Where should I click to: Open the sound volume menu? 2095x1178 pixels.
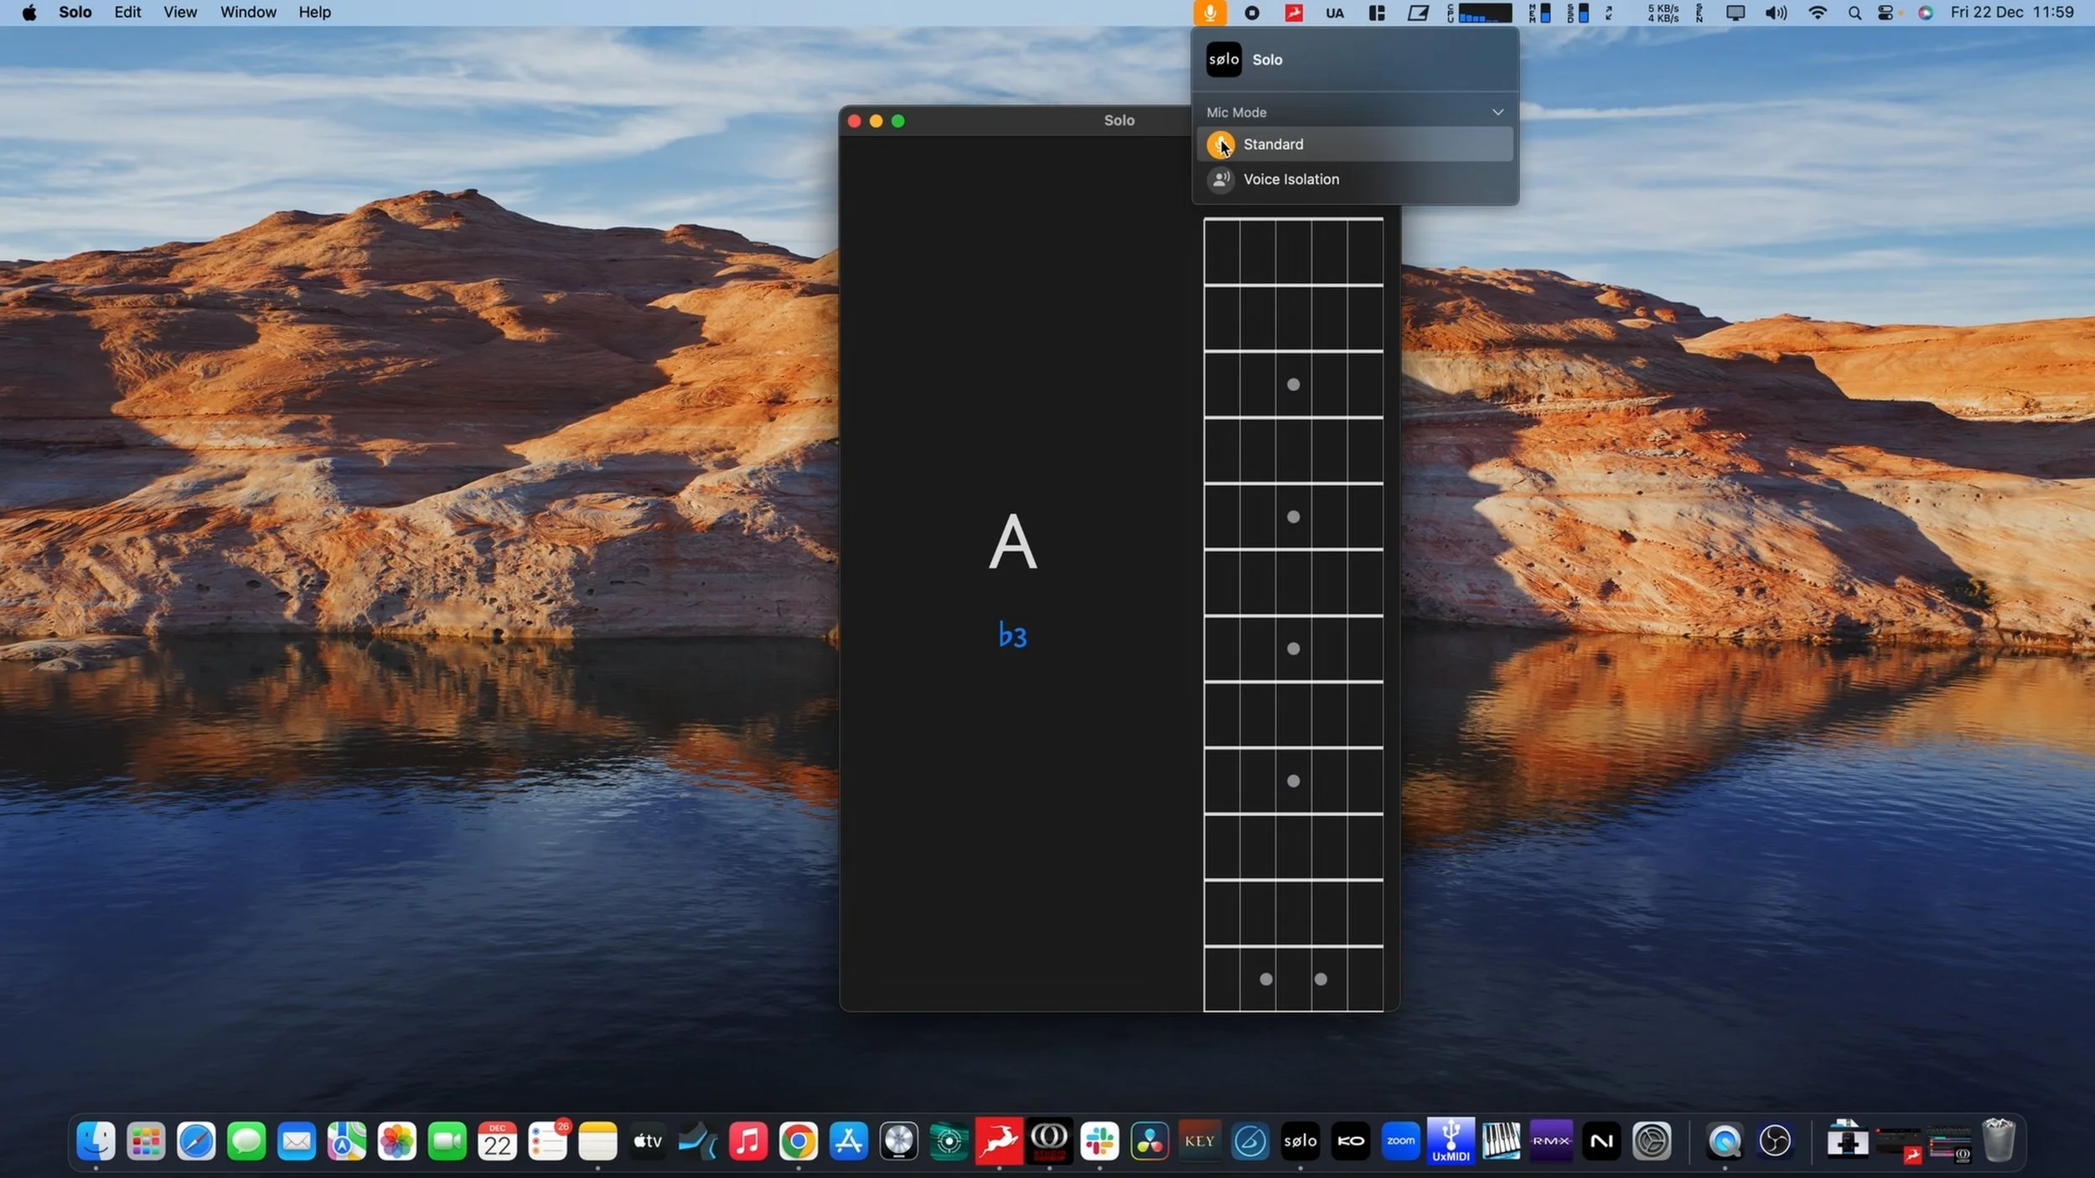coord(1775,13)
